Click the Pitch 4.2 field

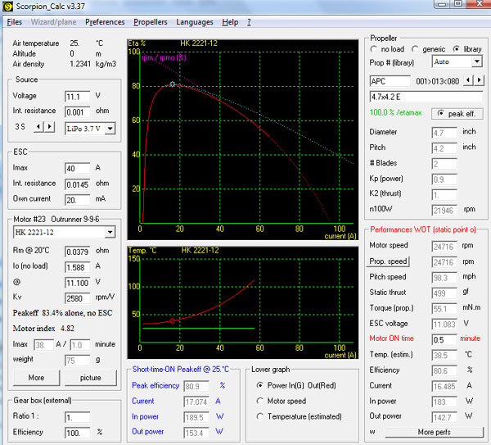[x=444, y=148]
